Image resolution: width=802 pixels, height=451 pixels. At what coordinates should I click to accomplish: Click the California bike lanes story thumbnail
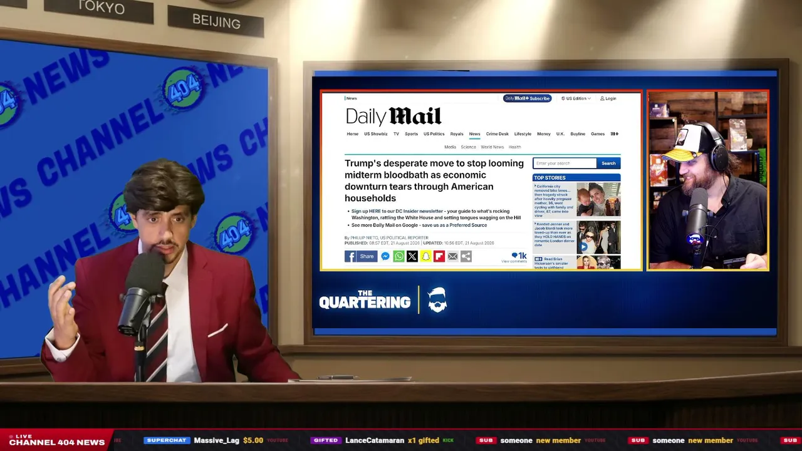pyautogui.click(x=598, y=200)
